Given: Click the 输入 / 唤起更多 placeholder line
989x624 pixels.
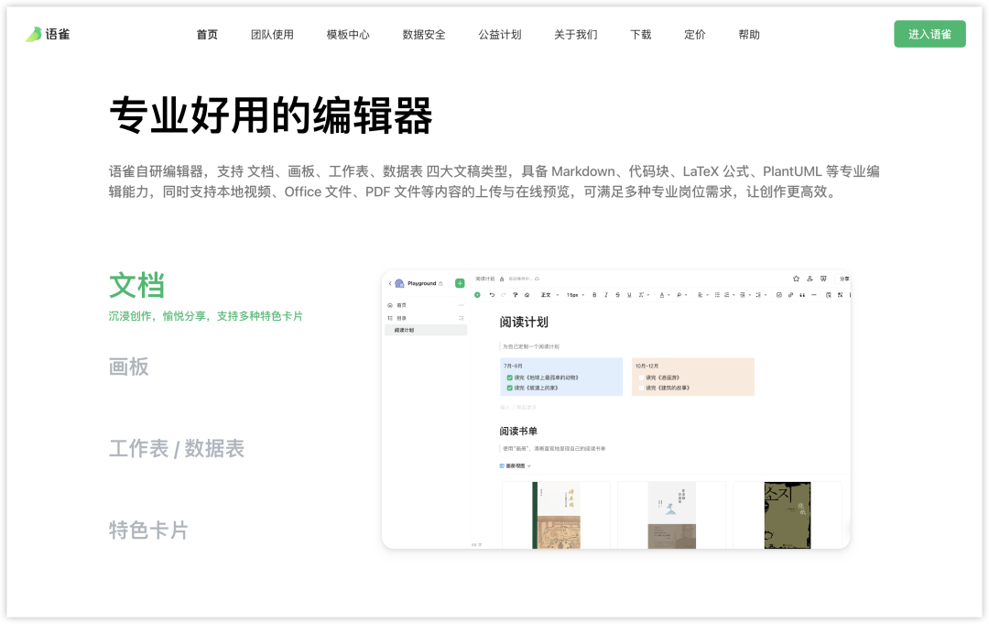Looking at the screenshot, I should point(518,408).
